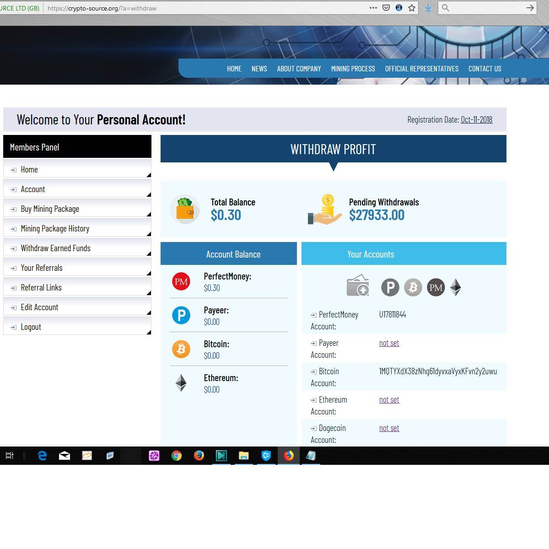
Task: Open File Explorer from the taskbar
Action: click(x=243, y=456)
